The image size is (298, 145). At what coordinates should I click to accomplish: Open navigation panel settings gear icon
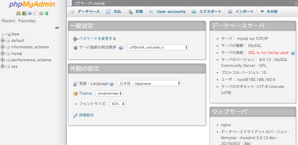(x=41, y=13)
